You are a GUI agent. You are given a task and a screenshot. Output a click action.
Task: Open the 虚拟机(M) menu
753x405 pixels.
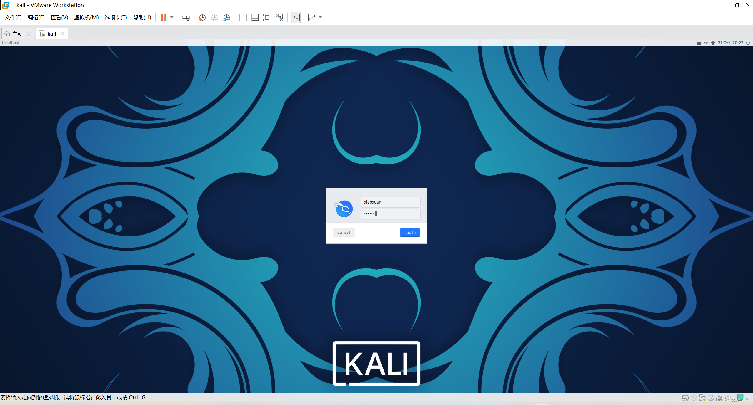point(86,18)
